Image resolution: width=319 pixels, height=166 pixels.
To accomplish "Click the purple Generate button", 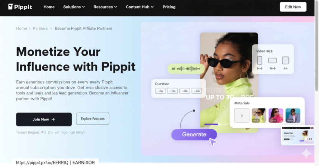I will coord(194,134).
